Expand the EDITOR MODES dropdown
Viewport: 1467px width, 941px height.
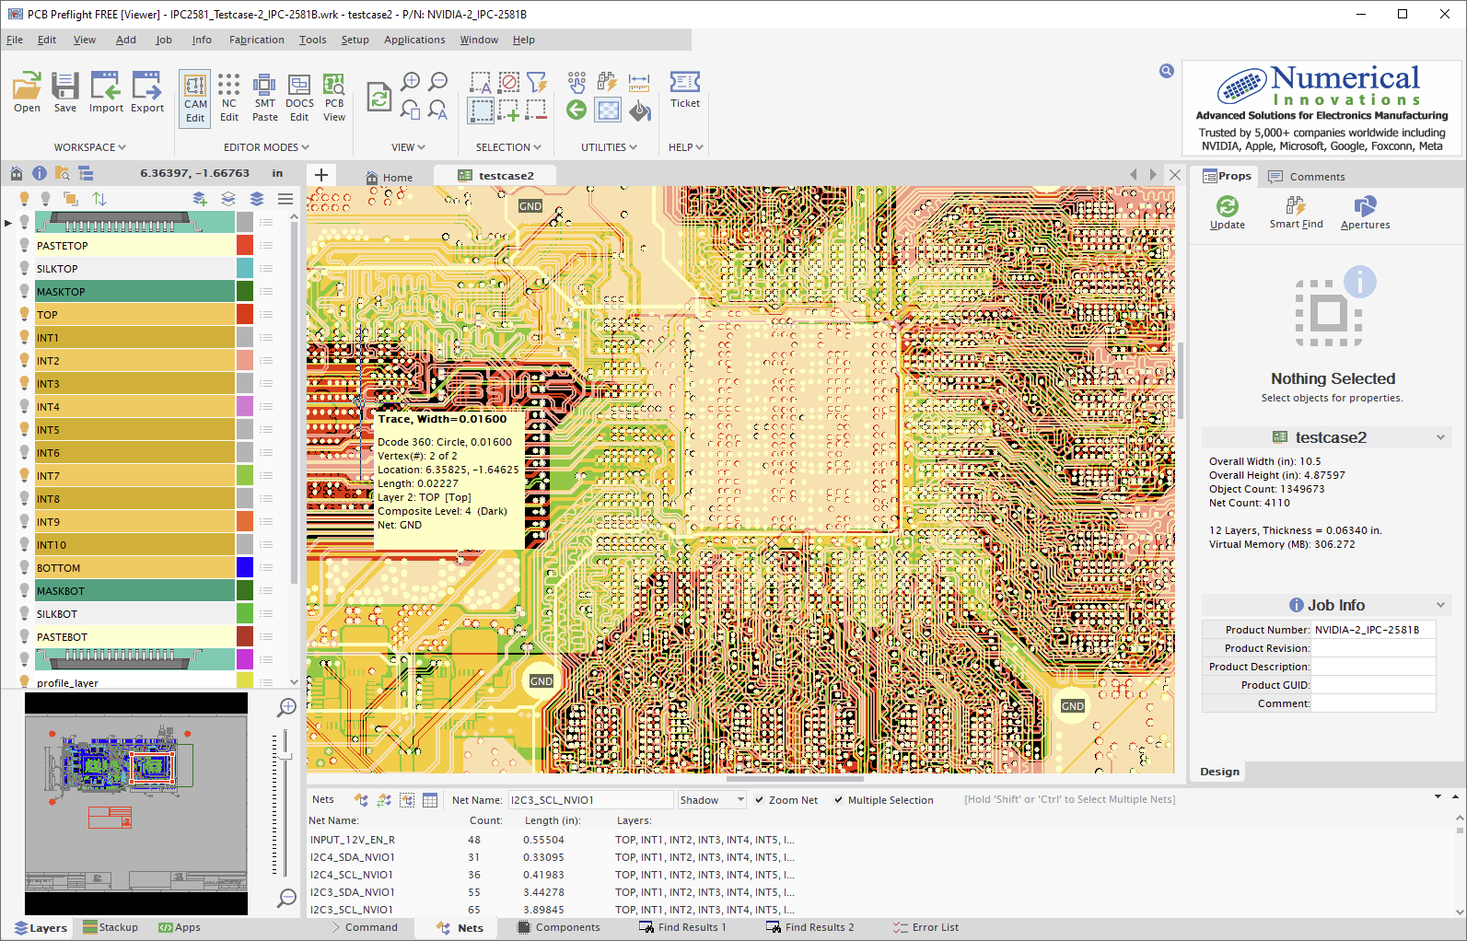267,147
